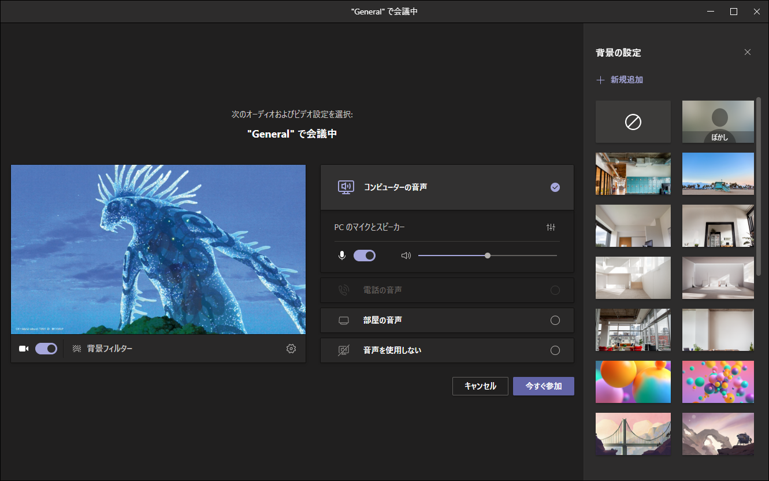
Task: Click 今すぐ参加 button
Action: click(544, 386)
